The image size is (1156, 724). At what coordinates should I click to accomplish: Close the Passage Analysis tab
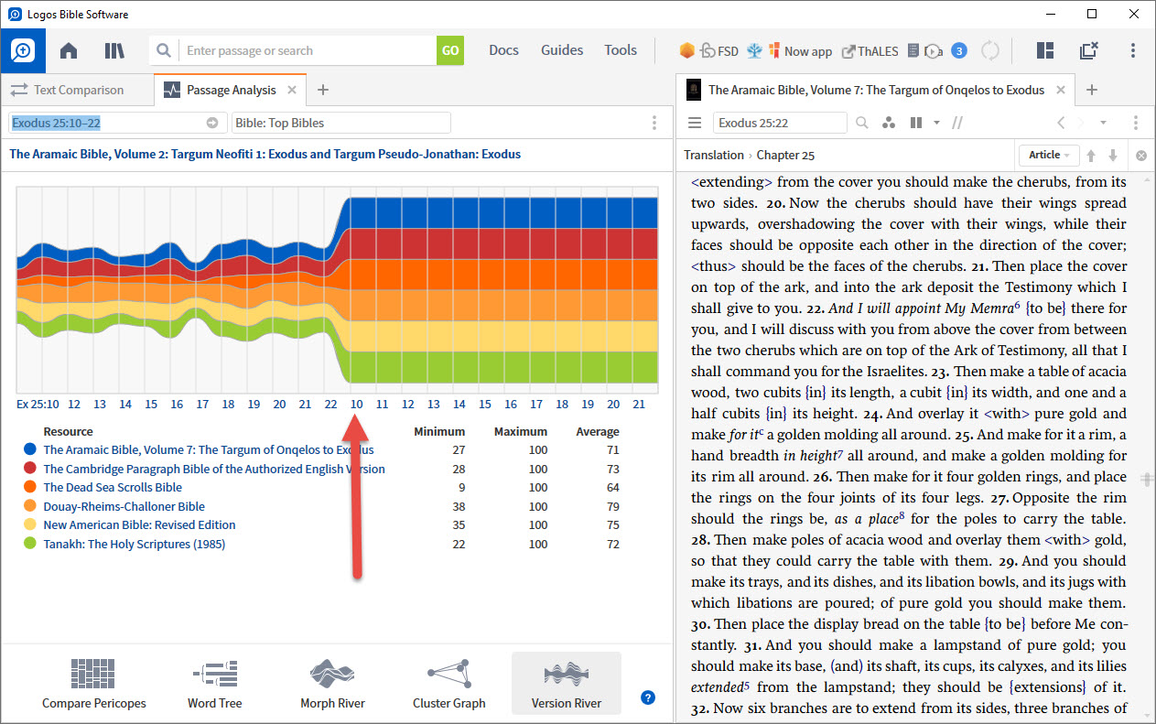(x=292, y=90)
